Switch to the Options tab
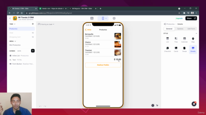 pos(180,29)
